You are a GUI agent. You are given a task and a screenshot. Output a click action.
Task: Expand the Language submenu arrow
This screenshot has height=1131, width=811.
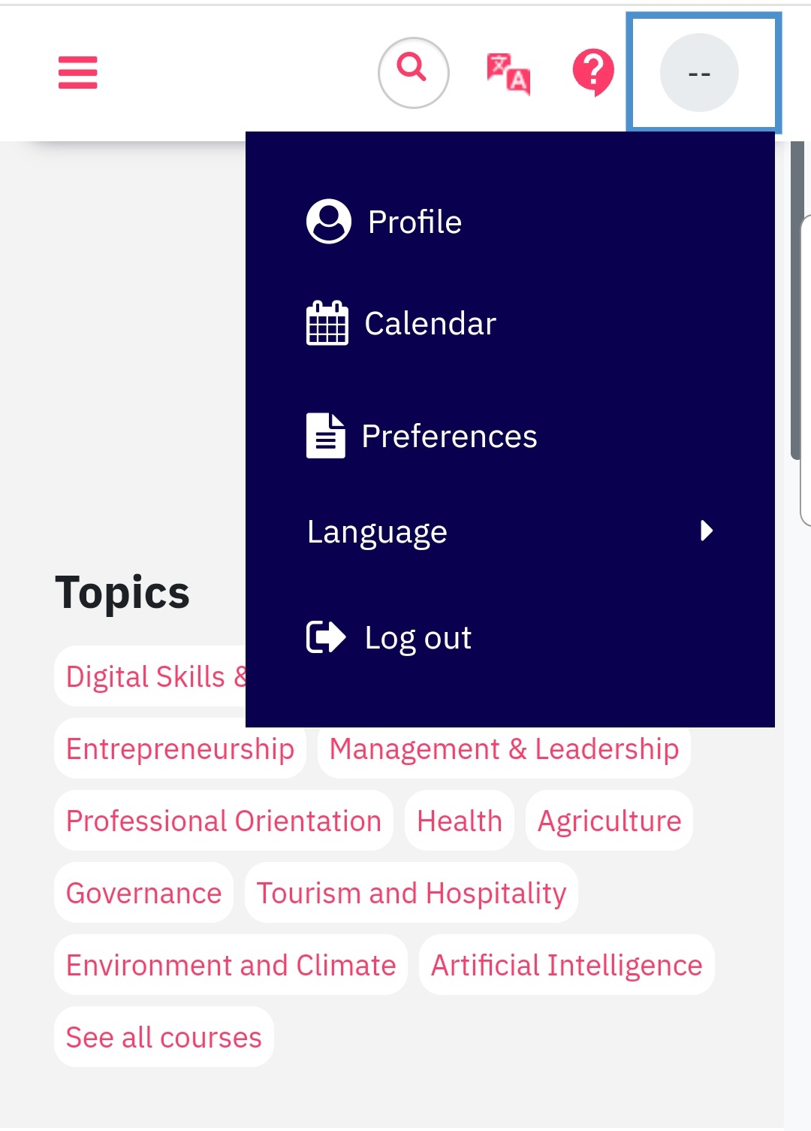[706, 531]
